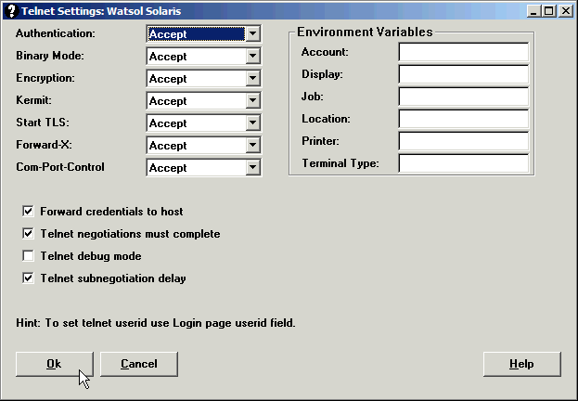
Task: Enable Telnet debug mode
Action: [28, 255]
